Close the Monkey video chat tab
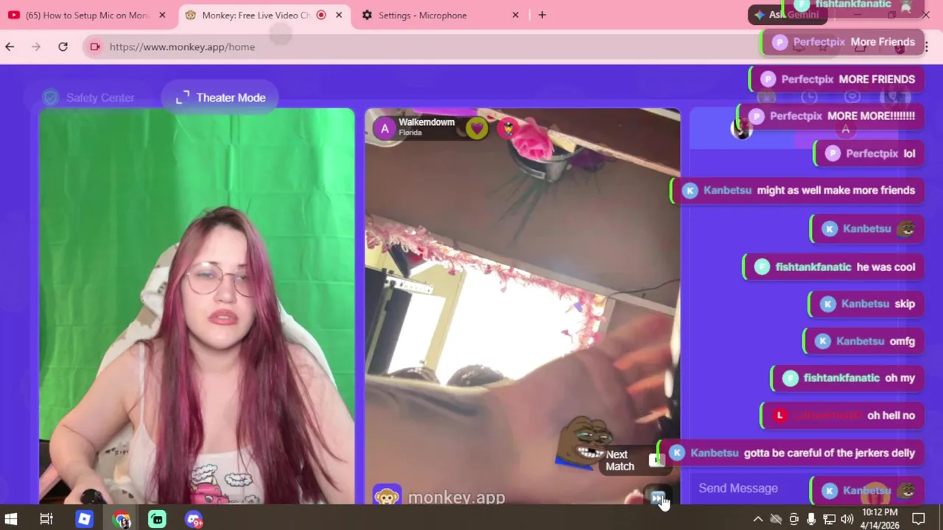This screenshot has width=943, height=530. (339, 15)
